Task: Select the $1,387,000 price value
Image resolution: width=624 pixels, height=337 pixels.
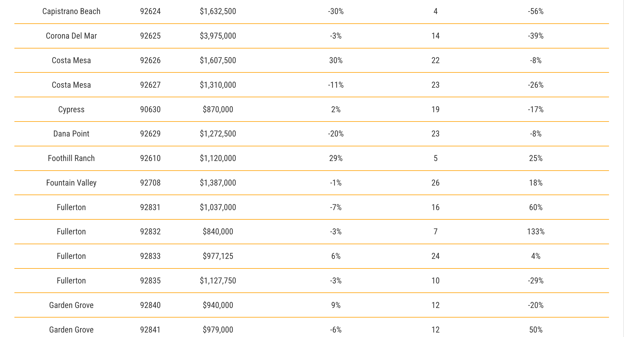Action: [218, 183]
